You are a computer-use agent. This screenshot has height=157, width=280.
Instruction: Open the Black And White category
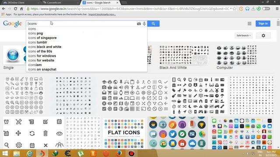tap(173, 68)
